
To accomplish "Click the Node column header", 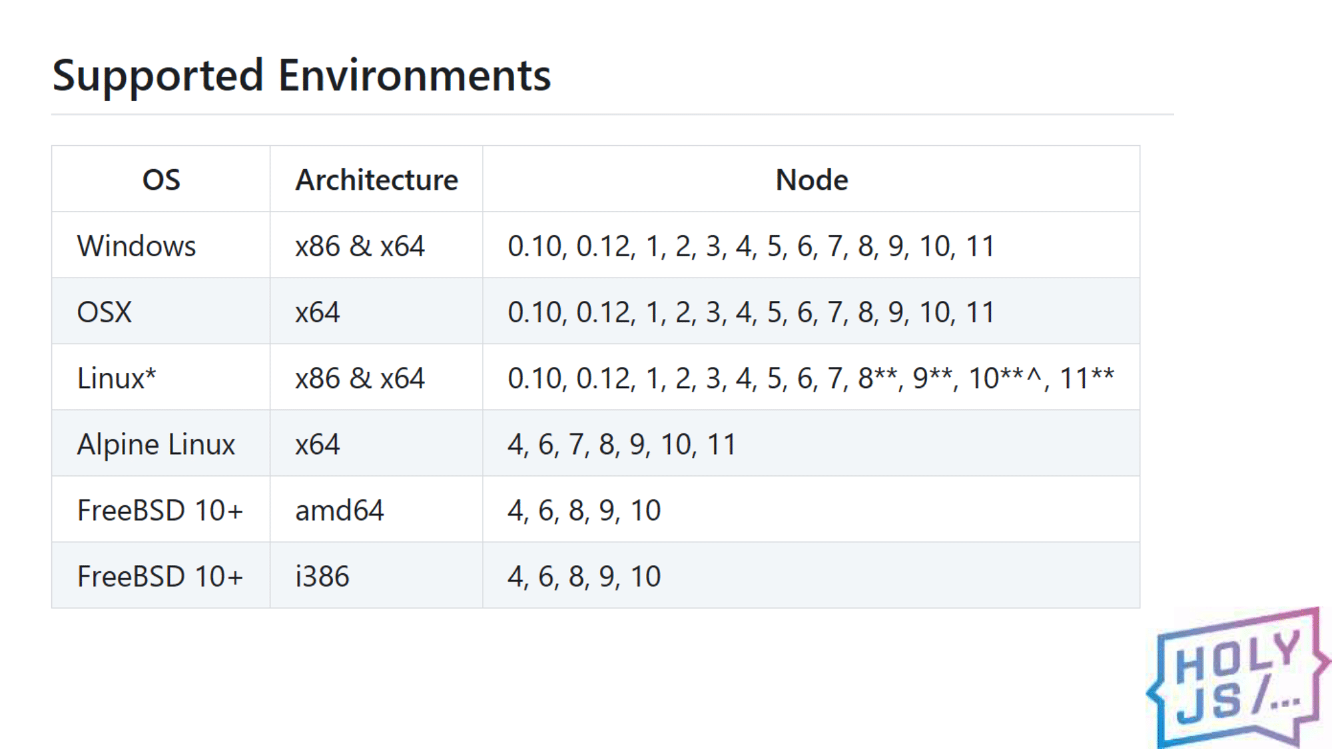I will [811, 180].
